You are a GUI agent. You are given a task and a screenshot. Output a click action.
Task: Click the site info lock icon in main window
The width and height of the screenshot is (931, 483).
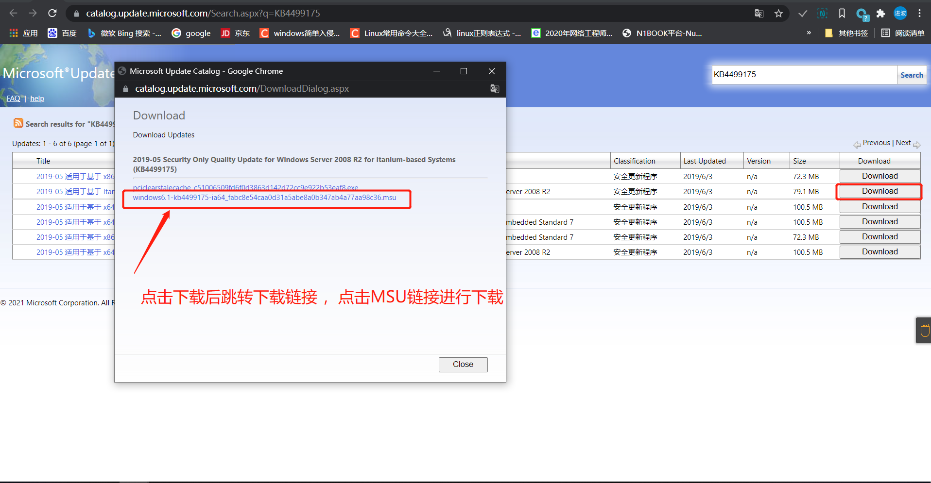76,14
